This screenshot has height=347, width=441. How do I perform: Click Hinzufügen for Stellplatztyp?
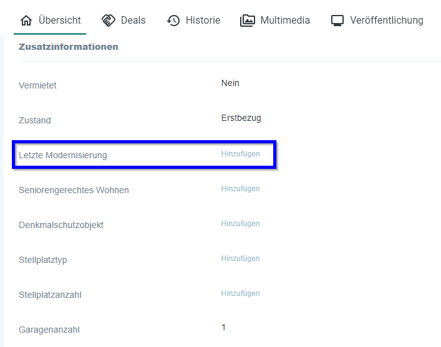click(240, 259)
